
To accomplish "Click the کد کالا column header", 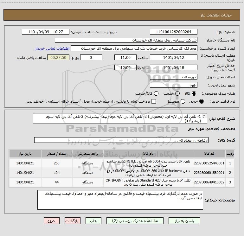I will tap(209, 154).
